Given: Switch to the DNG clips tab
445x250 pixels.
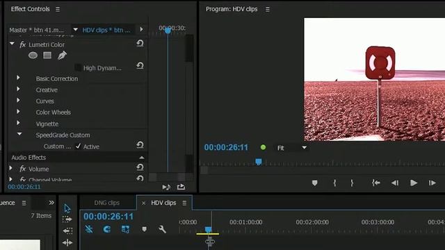Looking at the screenshot, I should (x=107, y=203).
